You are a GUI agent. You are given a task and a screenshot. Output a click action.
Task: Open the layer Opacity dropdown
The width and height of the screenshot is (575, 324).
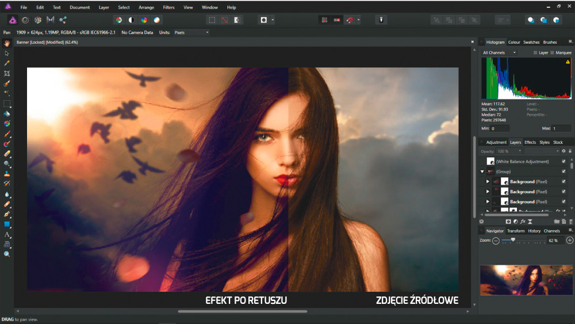click(509, 151)
